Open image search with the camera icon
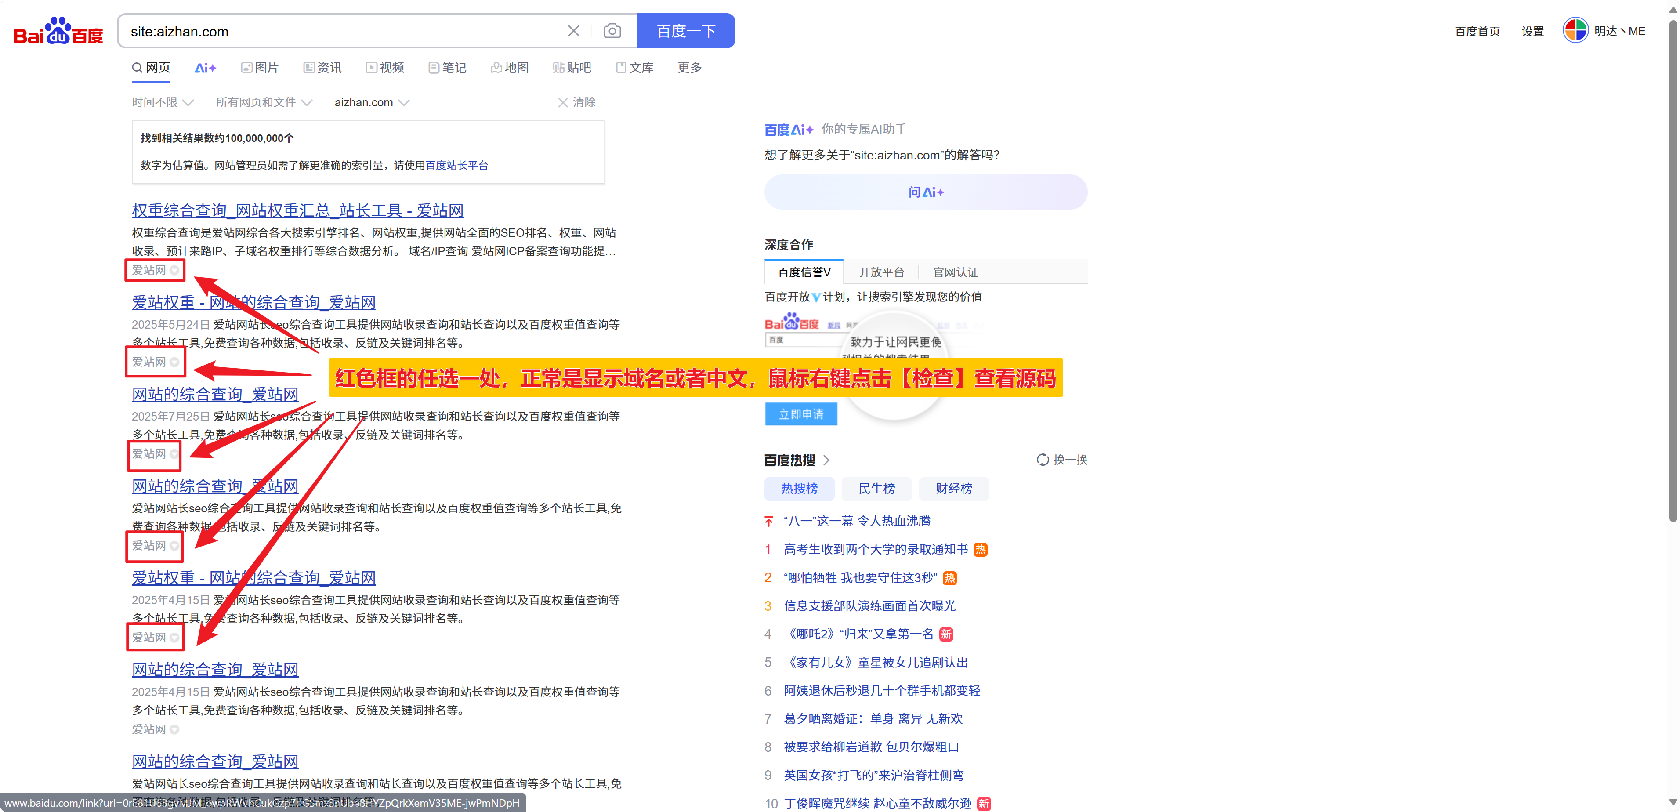 [x=612, y=31]
